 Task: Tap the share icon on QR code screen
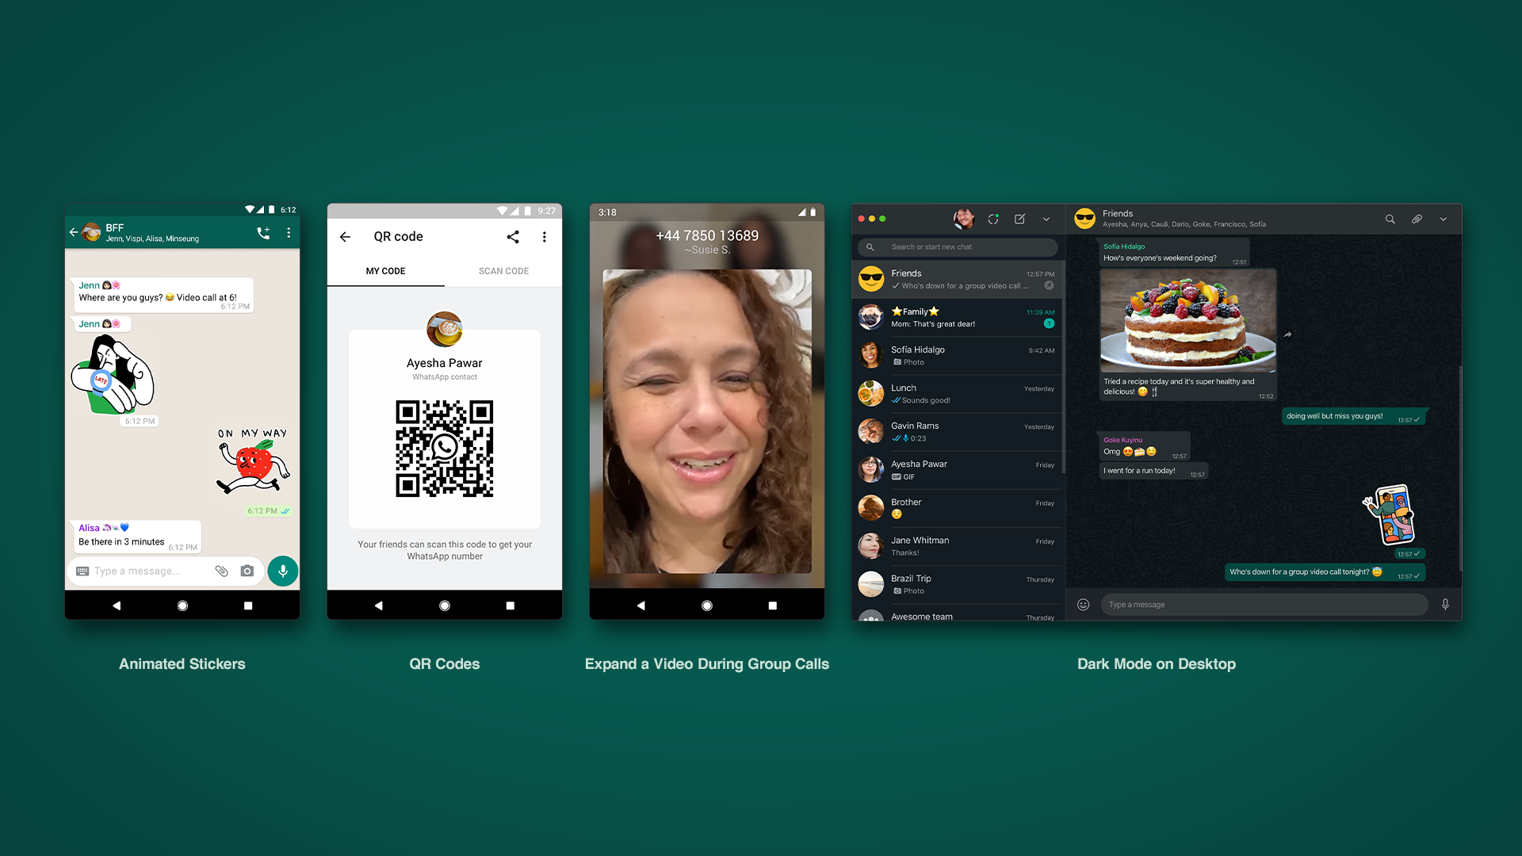(512, 235)
